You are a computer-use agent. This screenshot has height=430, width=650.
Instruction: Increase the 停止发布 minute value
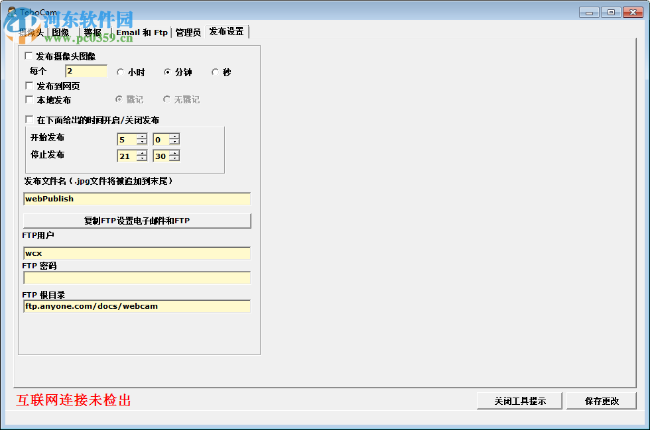tap(174, 153)
